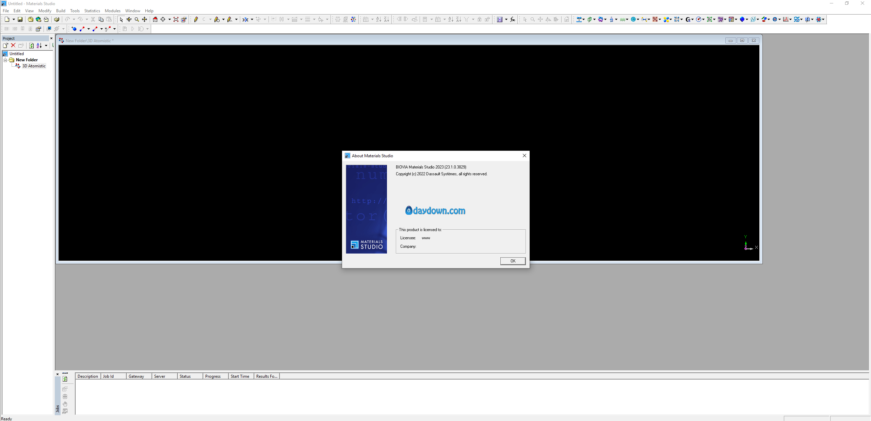The height and width of the screenshot is (421, 871).
Task: Open the Project sort options dropdown arrow
Action: [46, 45]
